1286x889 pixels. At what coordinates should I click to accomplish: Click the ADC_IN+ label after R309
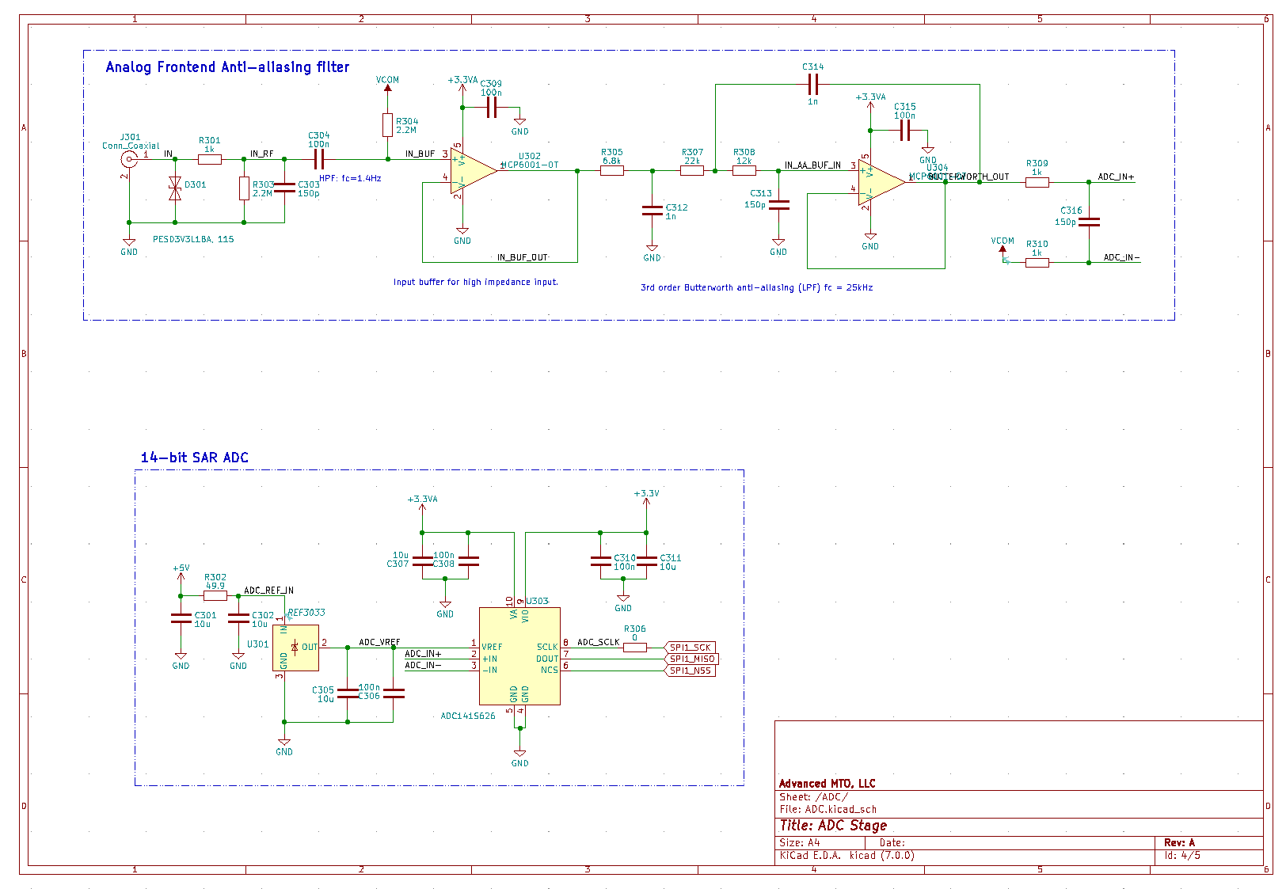pyautogui.click(x=1116, y=177)
